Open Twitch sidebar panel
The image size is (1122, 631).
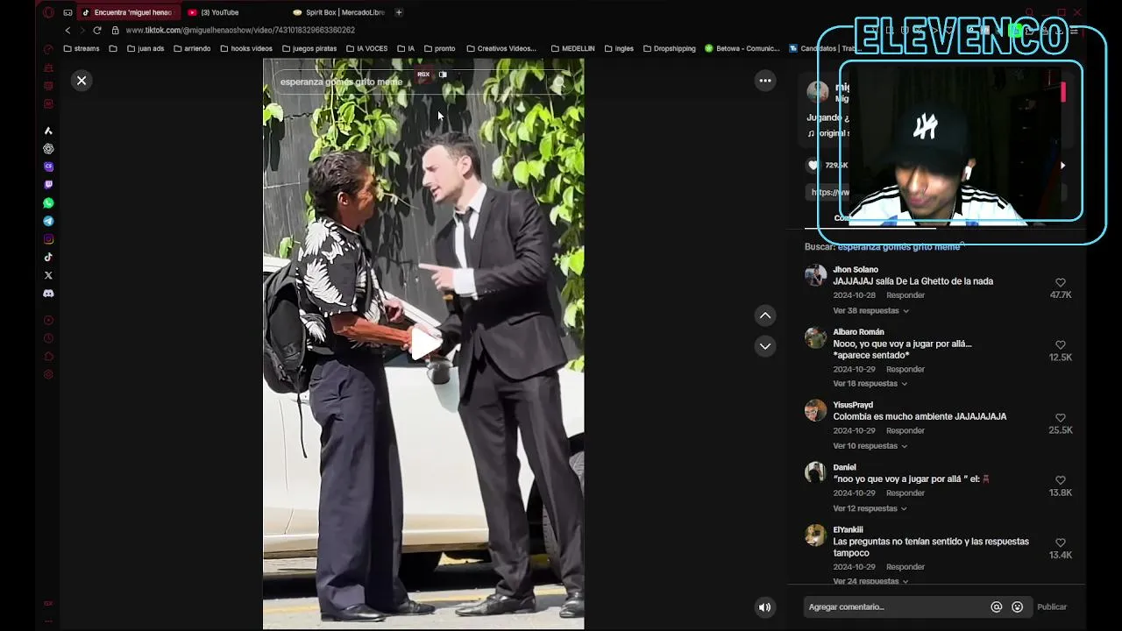tap(48, 185)
